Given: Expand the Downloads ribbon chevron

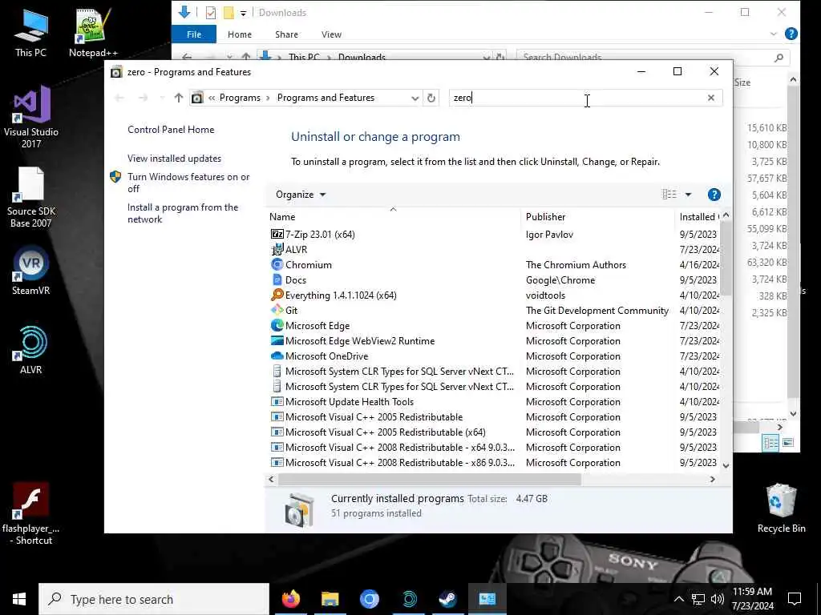Looking at the screenshot, I should [x=774, y=34].
